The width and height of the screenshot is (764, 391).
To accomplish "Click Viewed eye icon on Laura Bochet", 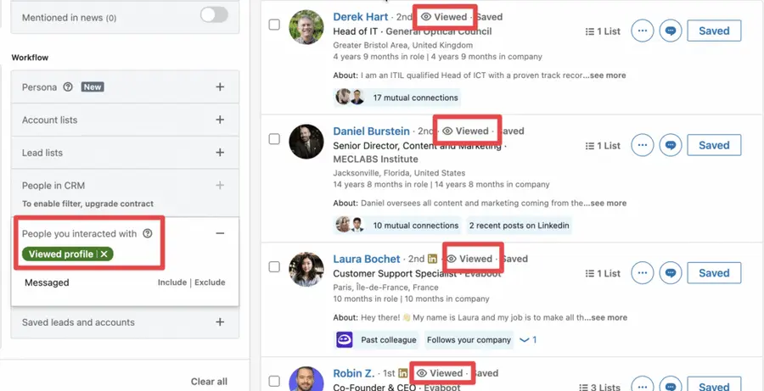I will click(452, 259).
